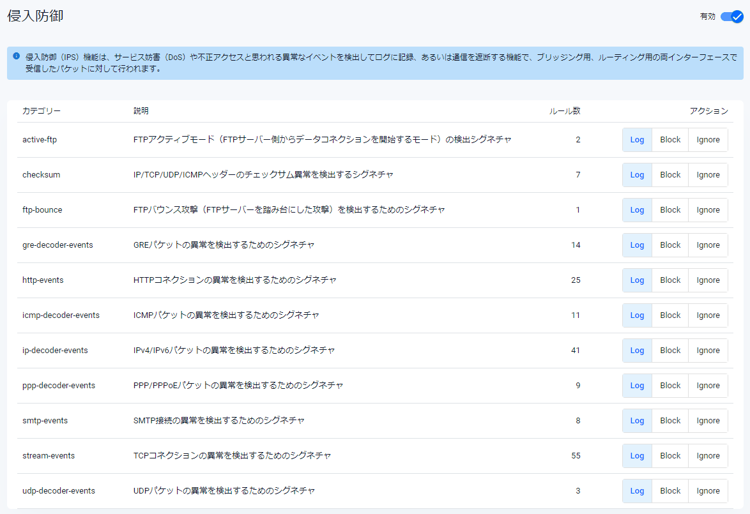The image size is (750, 514).
Task: Set smtp-events action to Block
Action: 670,421
